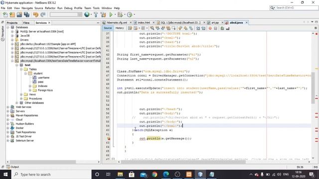Open dropdown arrow next to Profile Project
Viewport: 319px width, 179px height.
134,14
